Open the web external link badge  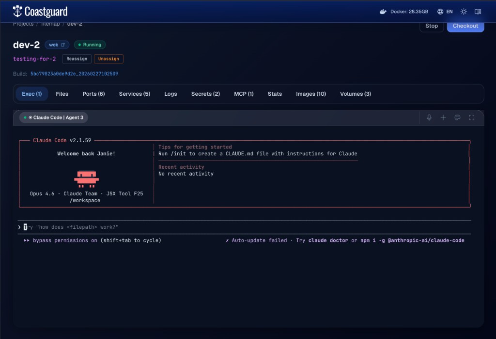57,45
